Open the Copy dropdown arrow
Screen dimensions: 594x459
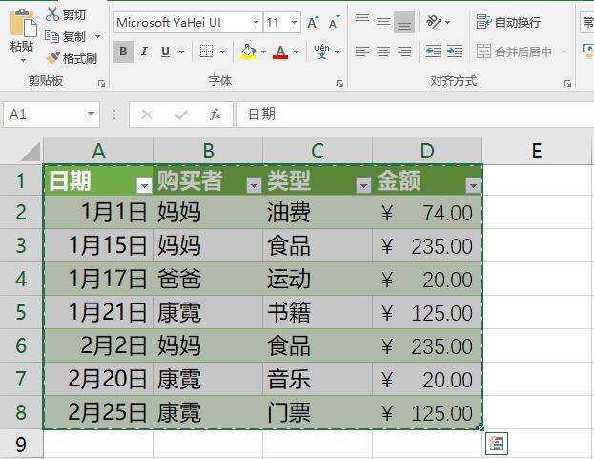point(98,37)
